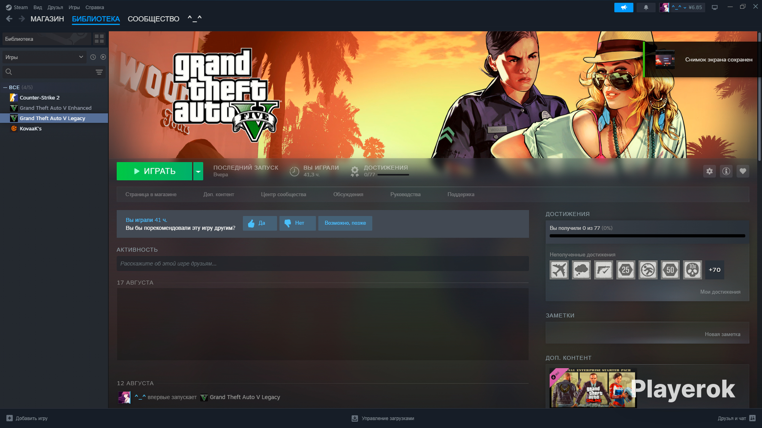Open the account dropdown with wallet ¥6.85
This screenshot has width=762, height=428.
[682, 7]
